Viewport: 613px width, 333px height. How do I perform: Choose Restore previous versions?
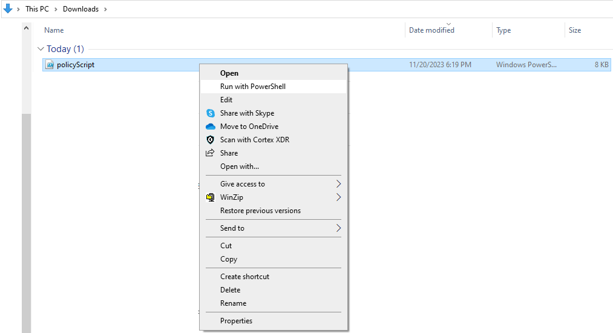tap(260, 211)
